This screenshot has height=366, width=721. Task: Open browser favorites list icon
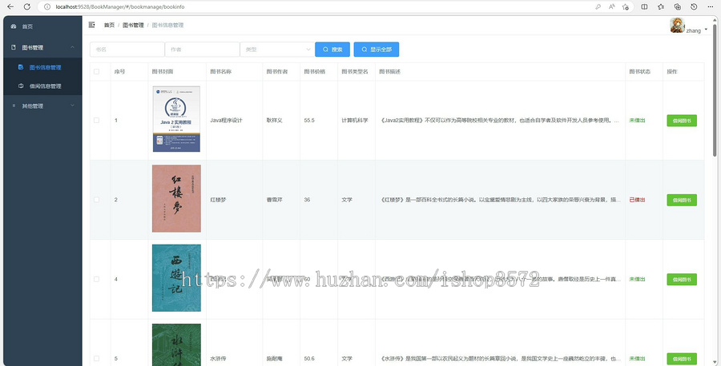[661, 7]
